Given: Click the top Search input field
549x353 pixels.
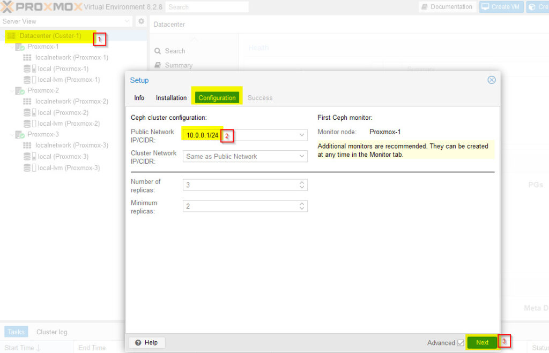Looking at the screenshot, I should point(206,7).
